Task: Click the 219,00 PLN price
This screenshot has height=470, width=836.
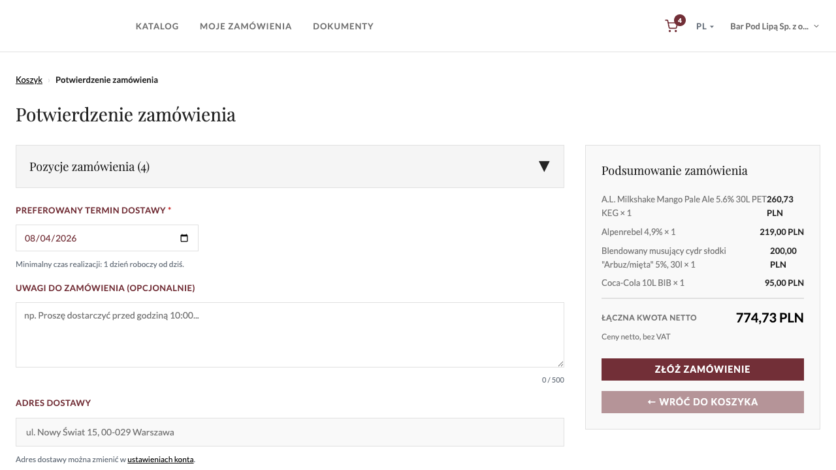Action: [782, 232]
